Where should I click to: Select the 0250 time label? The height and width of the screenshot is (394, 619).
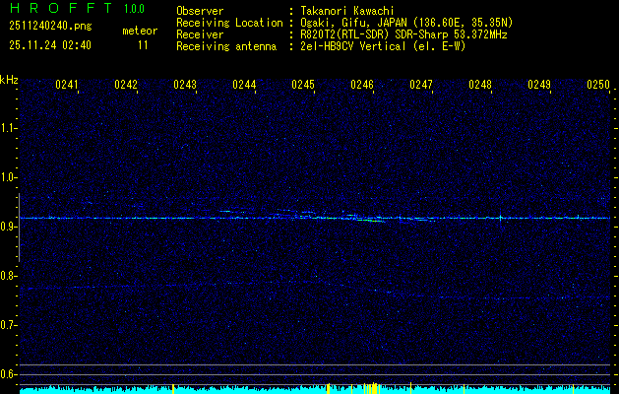pos(598,86)
